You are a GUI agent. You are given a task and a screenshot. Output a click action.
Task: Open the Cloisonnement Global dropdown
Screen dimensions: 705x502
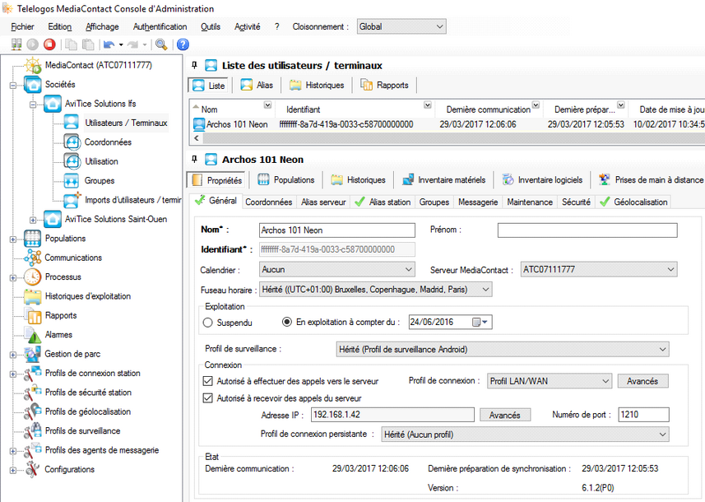[x=401, y=26]
